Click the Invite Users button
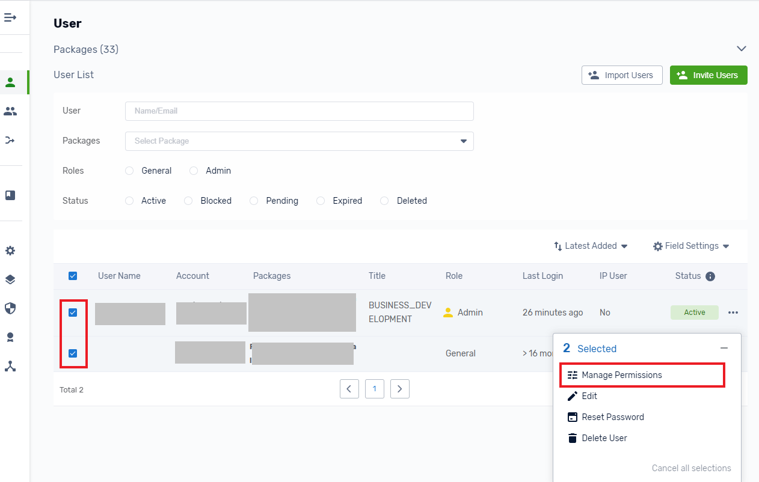 708,75
